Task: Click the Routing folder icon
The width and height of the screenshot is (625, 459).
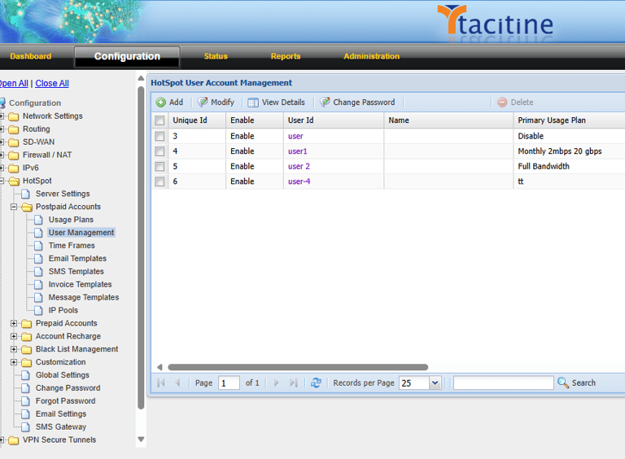Action: 14,129
